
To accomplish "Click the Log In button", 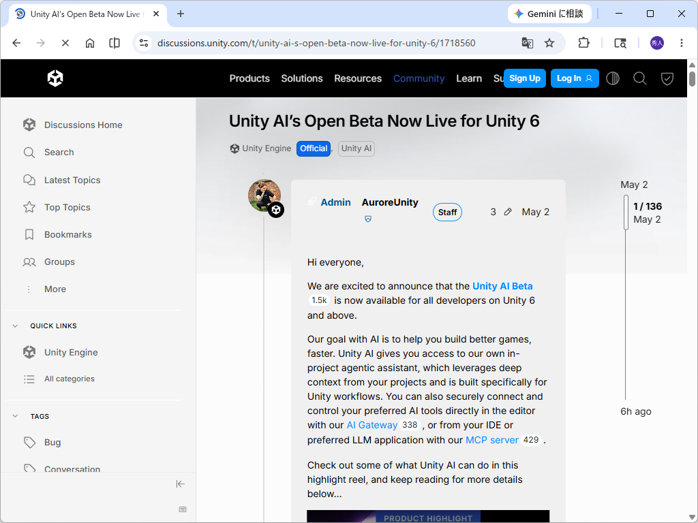I will coord(574,78).
